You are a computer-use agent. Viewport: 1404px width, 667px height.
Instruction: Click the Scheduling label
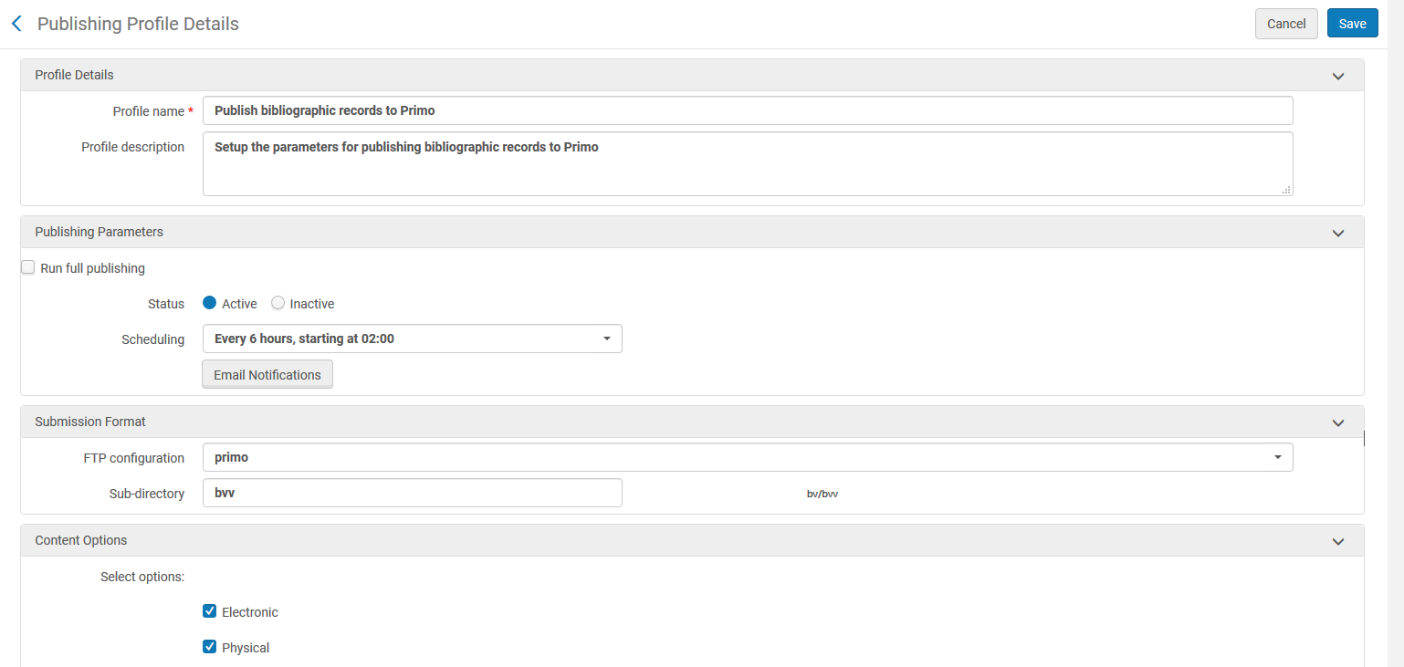152,339
